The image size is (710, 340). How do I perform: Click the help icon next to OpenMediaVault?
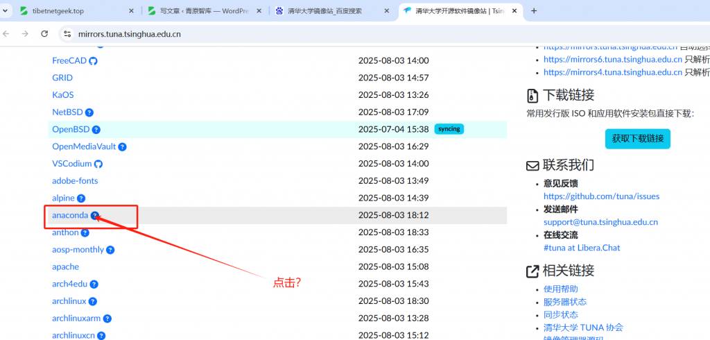tap(122, 147)
